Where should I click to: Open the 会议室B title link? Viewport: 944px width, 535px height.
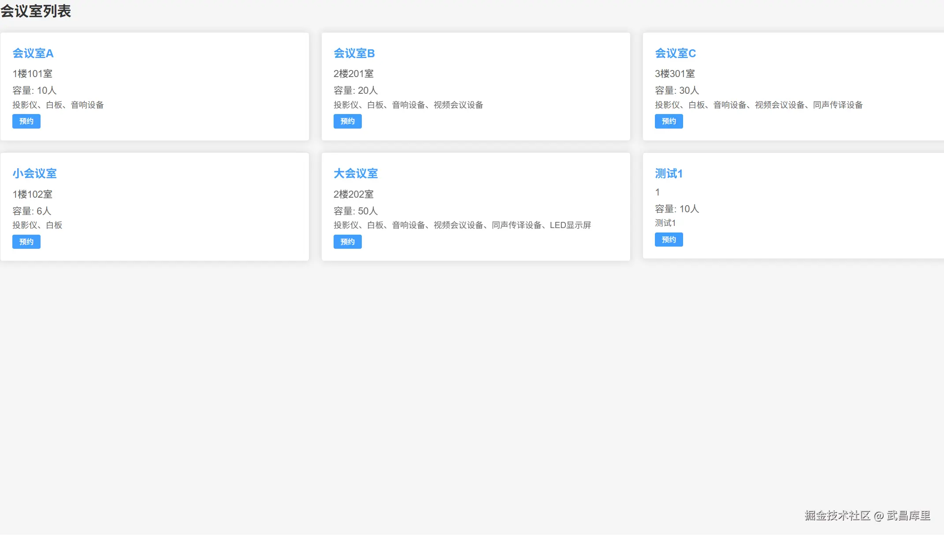click(x=354, y=53)
